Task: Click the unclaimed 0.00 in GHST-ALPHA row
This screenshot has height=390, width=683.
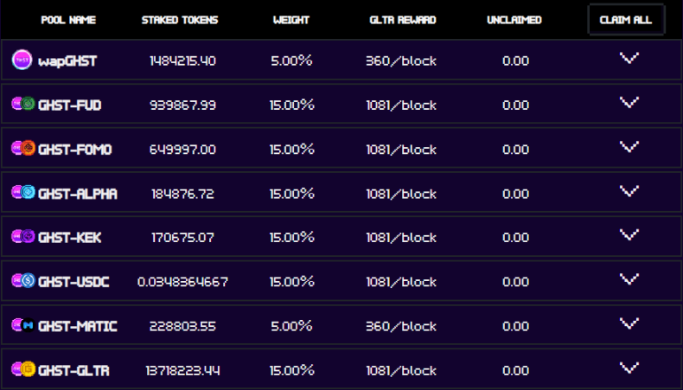Action: click(516, 194)
